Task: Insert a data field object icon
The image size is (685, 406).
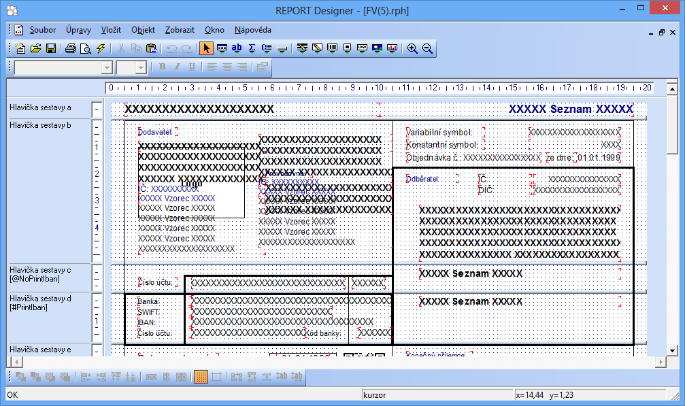Action: point(222,48)
